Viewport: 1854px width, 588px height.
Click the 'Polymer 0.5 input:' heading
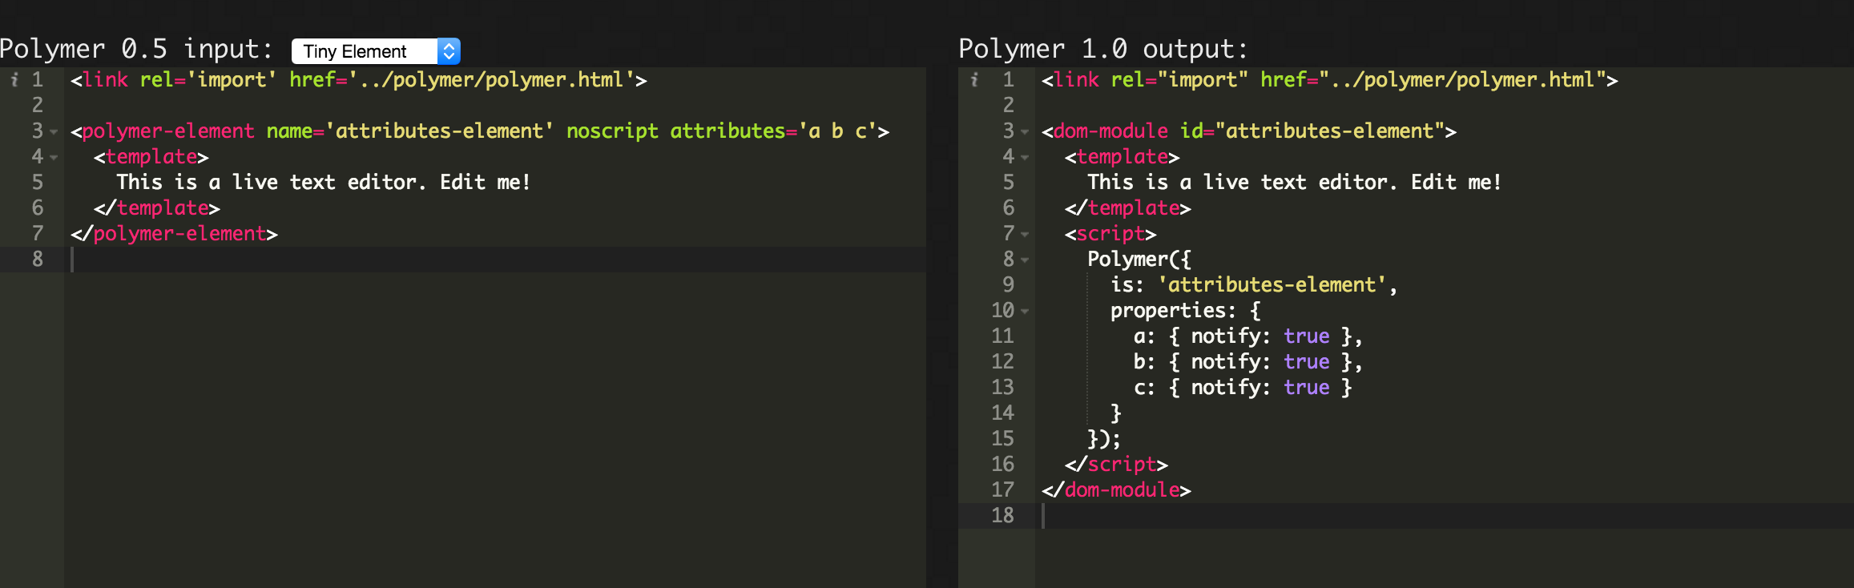[136, 49]
